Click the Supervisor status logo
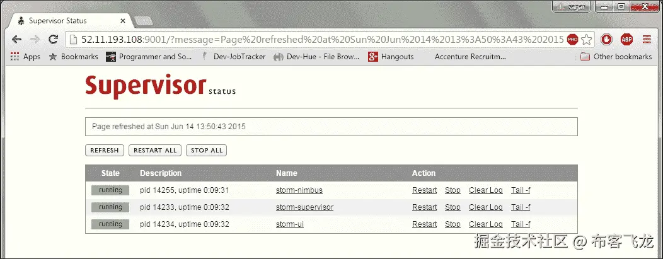663x259 pixels. coord(160,86)
